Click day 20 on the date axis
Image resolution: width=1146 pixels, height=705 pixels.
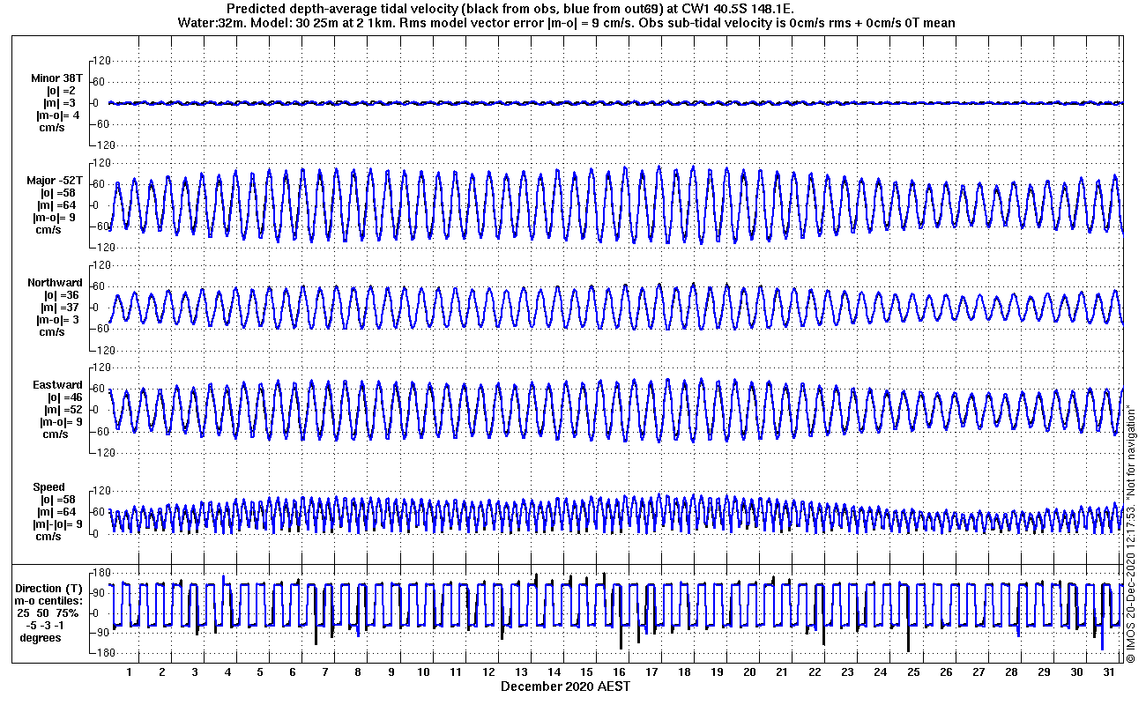point(749,672)
